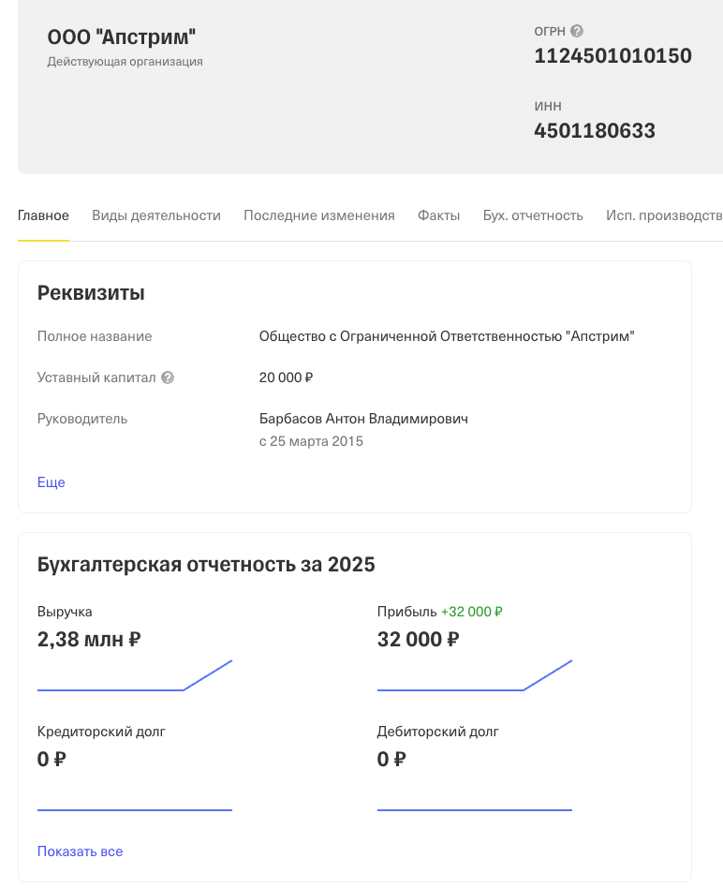Click the help icon next to ОГРН
Screen dimensions: 723x888
click(576, 31)
